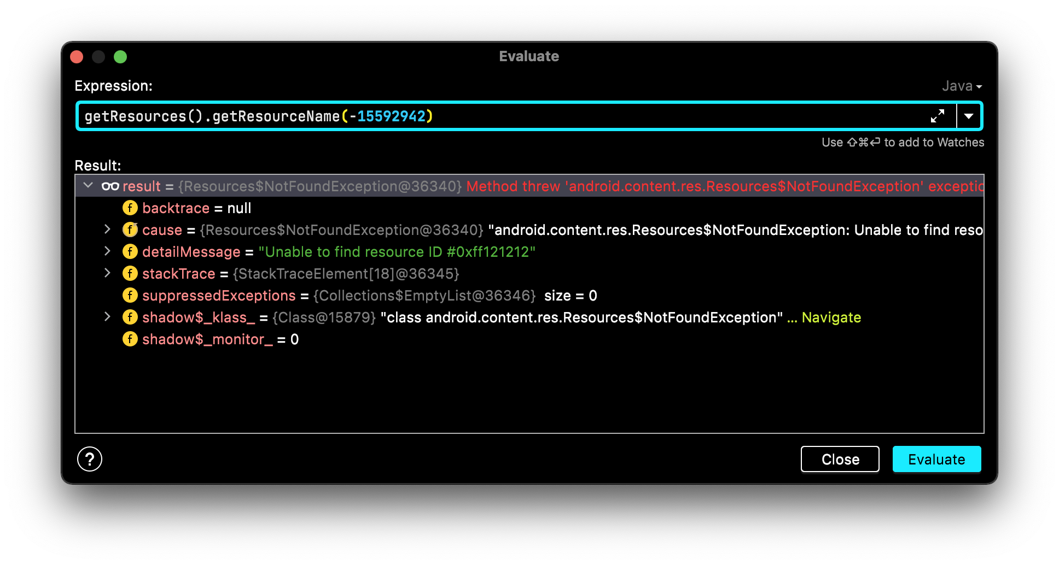Select the cause field icon
Viewport: 1059px width, 565px height.
click(130, 229)
